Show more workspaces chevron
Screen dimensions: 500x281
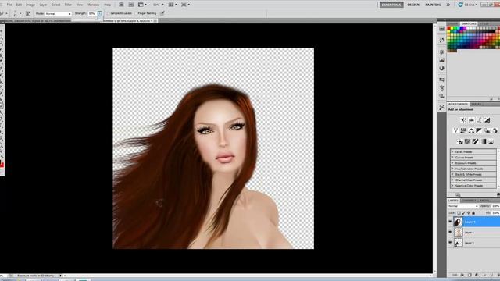click(448, 5)
